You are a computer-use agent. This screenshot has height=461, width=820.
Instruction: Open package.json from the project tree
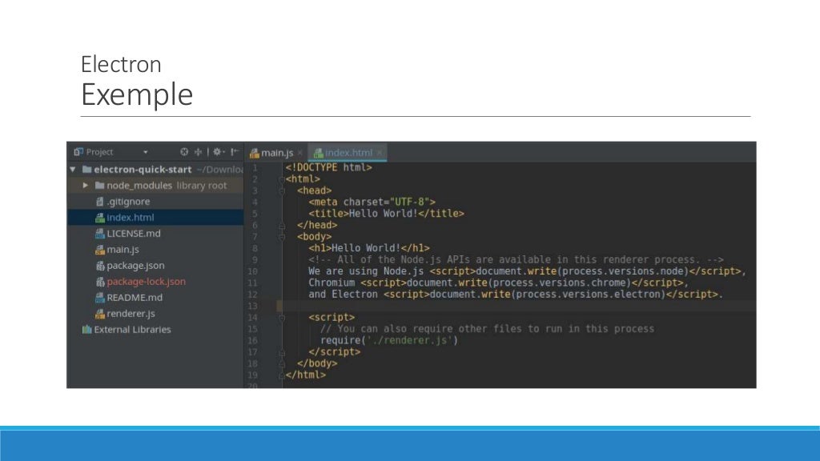(135, 266)
